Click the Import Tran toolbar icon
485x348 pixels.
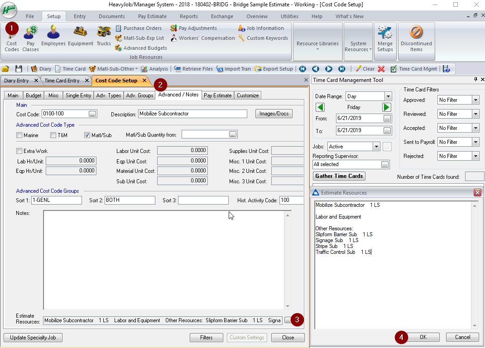click(234, 68)
